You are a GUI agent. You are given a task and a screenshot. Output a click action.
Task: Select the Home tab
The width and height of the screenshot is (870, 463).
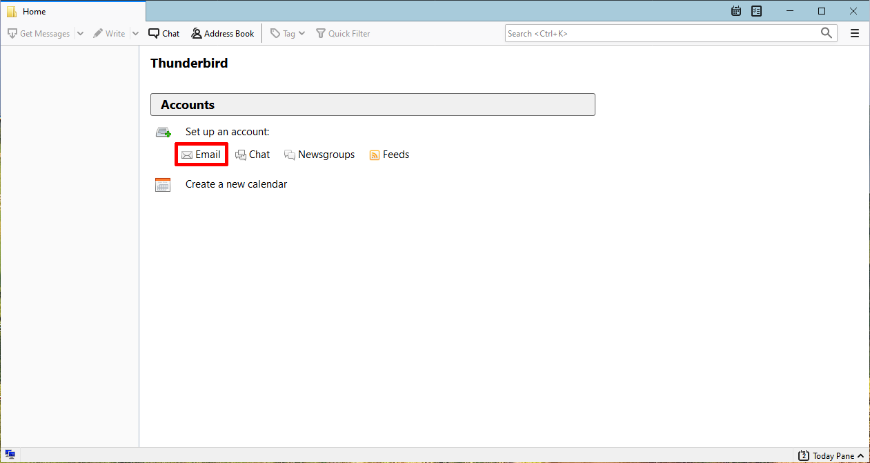pyautogui.click(x=73, y=12)
